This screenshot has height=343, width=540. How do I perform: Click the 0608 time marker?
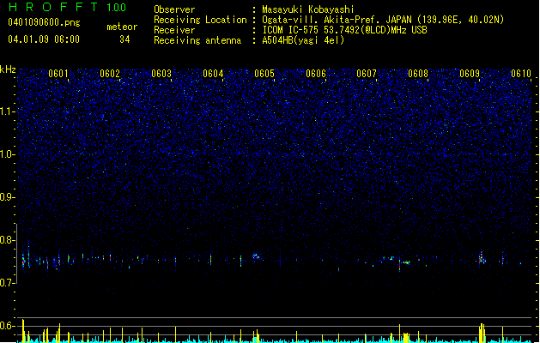(x=418, y=74)
